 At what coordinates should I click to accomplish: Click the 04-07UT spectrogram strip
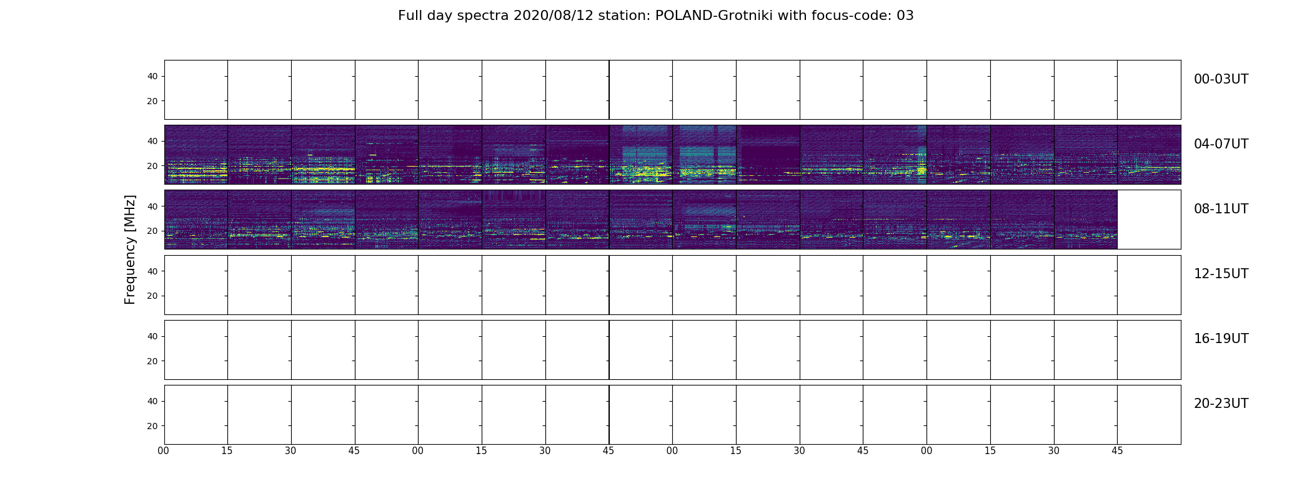pyautogui.click(x=672, y=155)
